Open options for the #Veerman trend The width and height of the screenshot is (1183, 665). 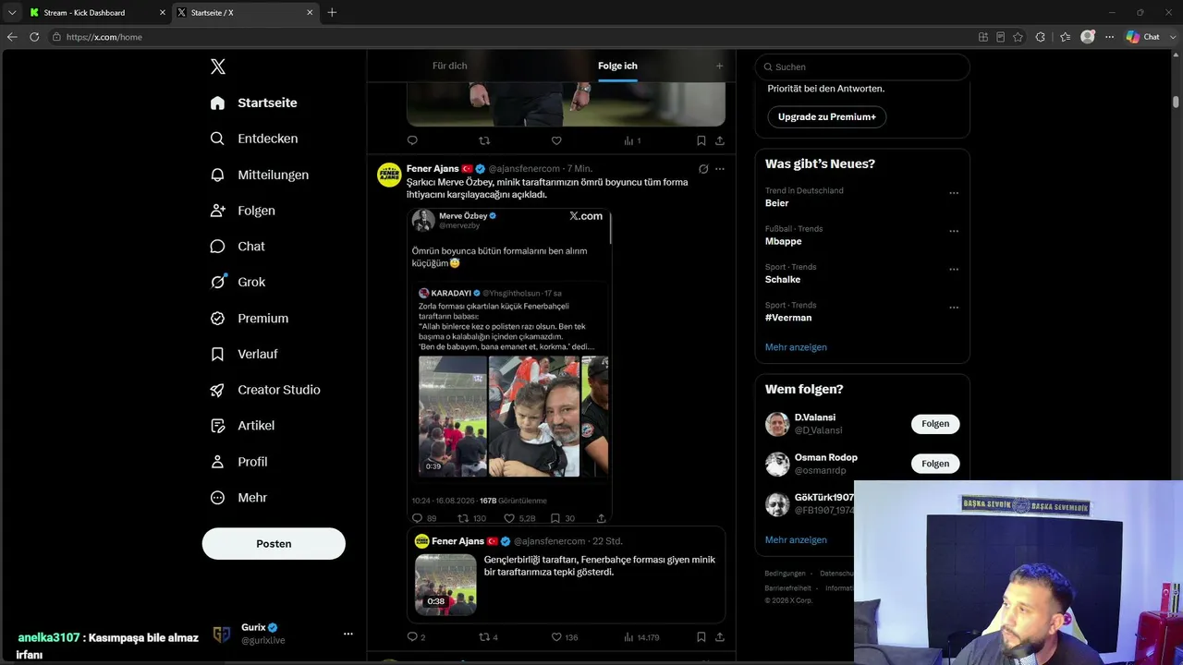(954, 308)
